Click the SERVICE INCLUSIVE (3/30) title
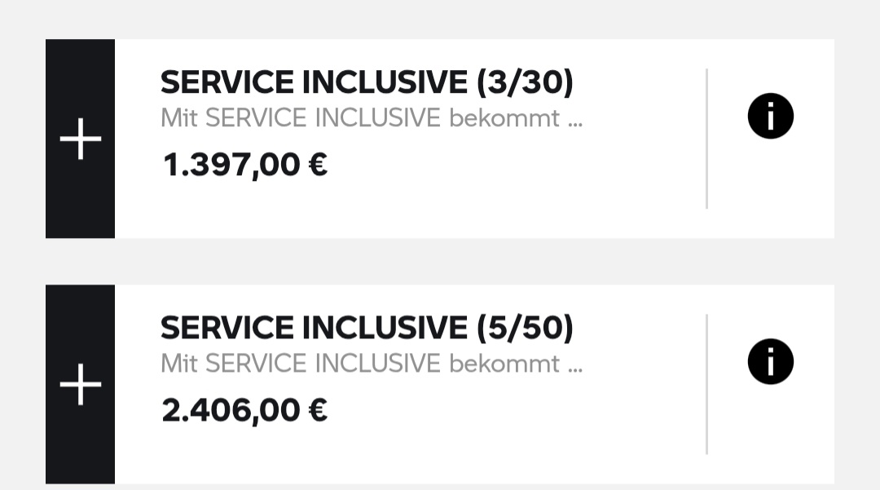This screenshot has height=490, width=880. tap(367, 82)
